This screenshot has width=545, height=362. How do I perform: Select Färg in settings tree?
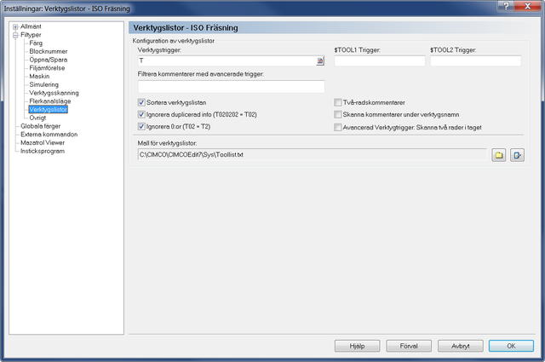coord(36,43)
